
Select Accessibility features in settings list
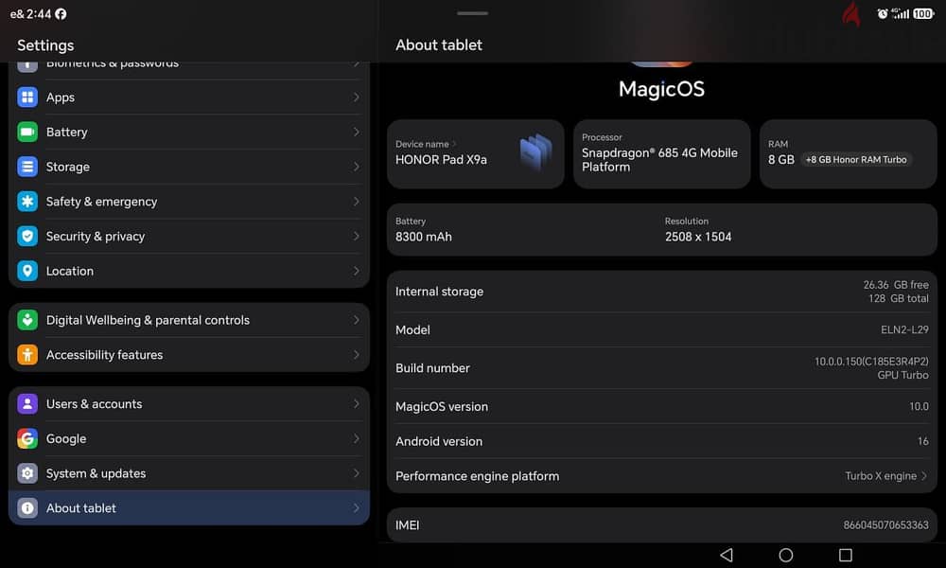pyautogui.click(x=189, y=355)
